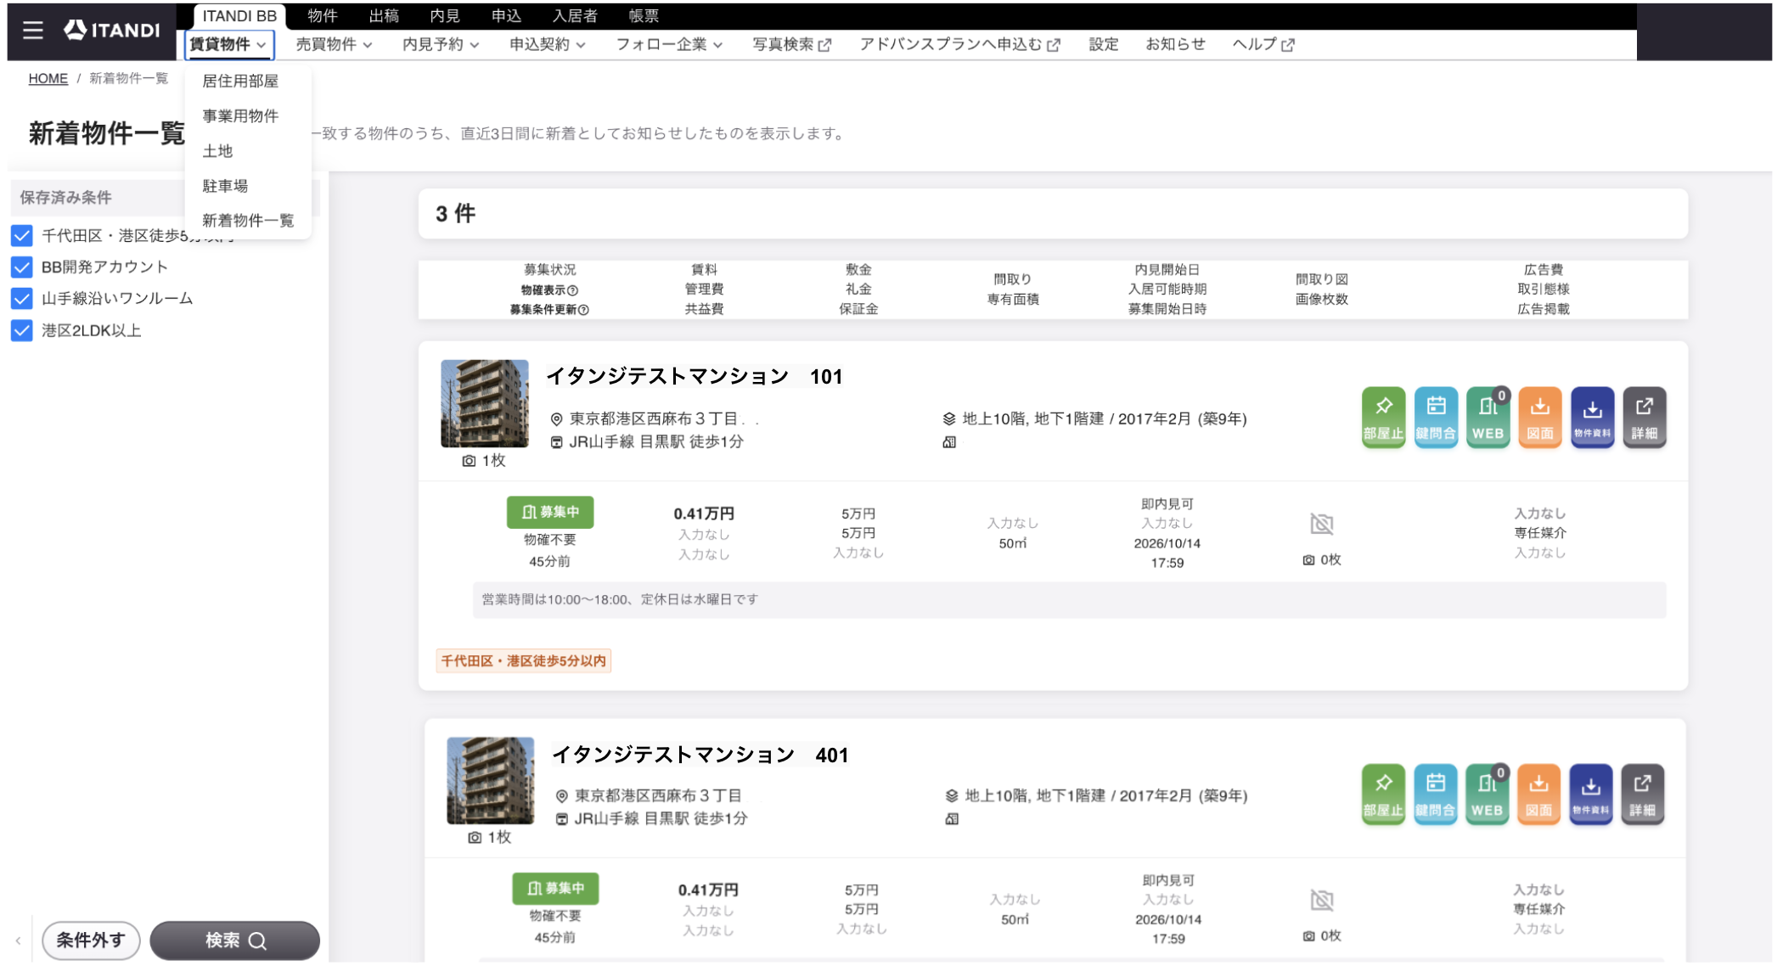Select 駐車場 from the dropdown menu
The height and width of the screenshot is (966, 1783).
[x=225, y=185]
